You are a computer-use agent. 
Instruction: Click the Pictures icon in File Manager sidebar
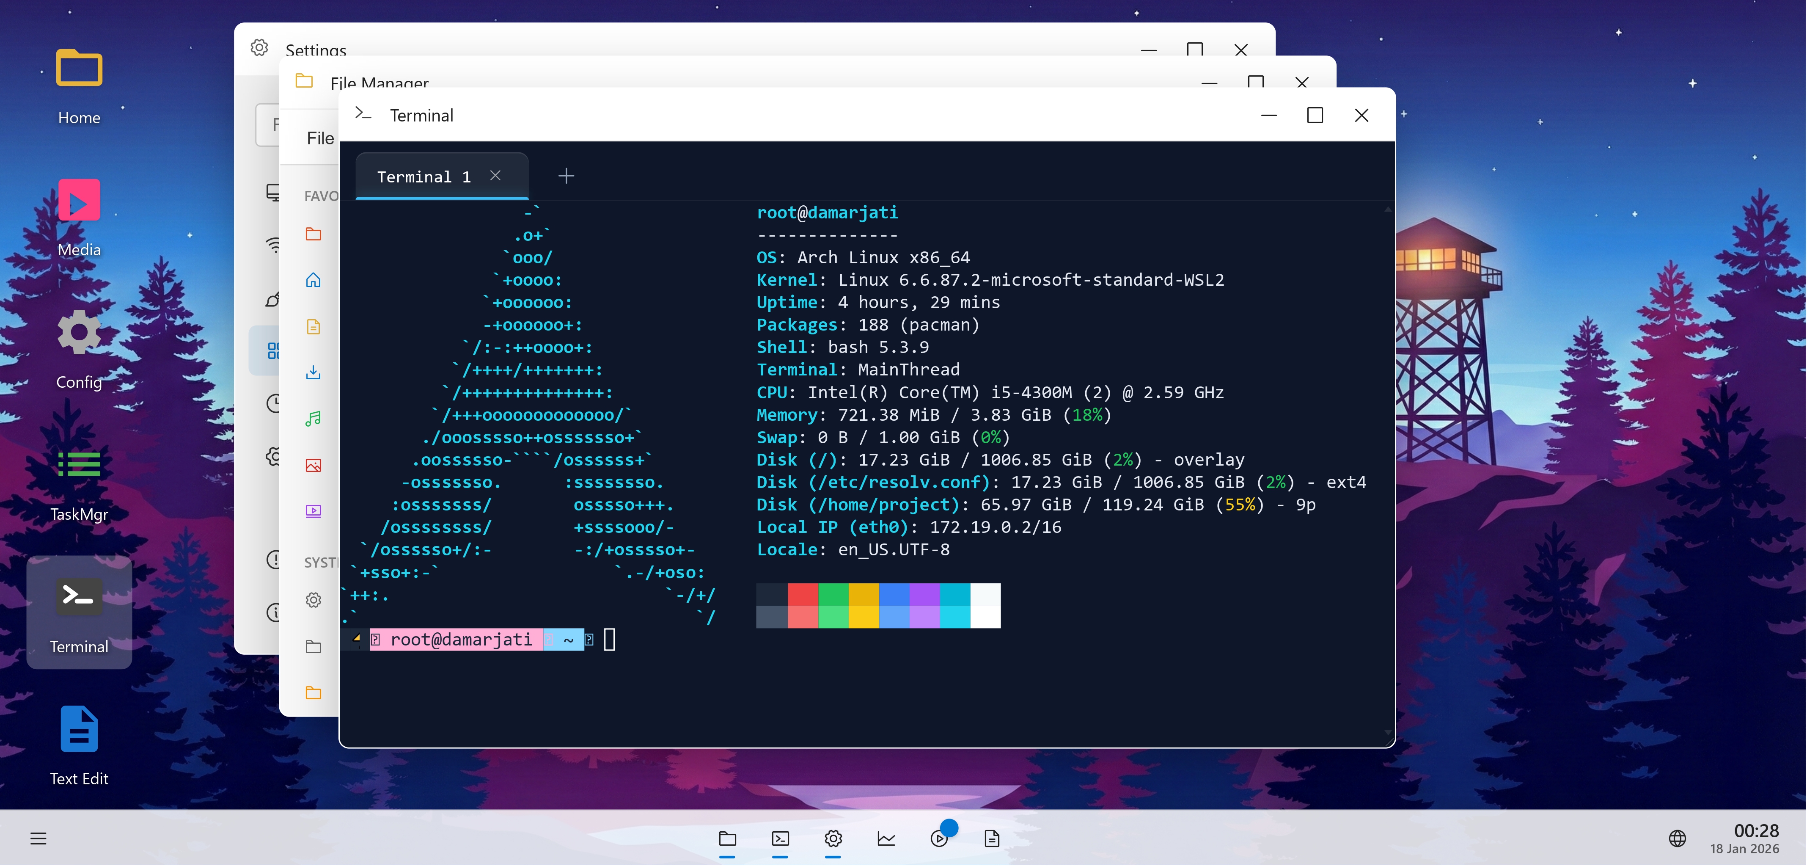pos(313,465)
